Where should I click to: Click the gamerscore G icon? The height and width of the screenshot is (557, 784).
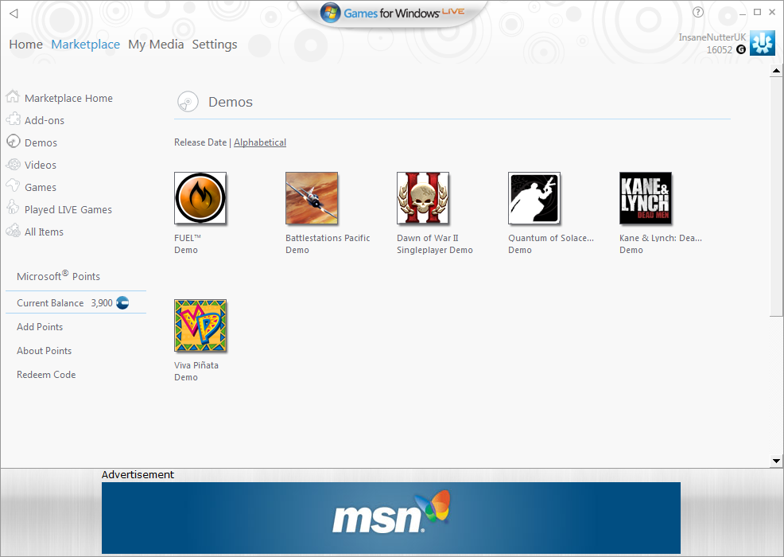pos(741,49)
